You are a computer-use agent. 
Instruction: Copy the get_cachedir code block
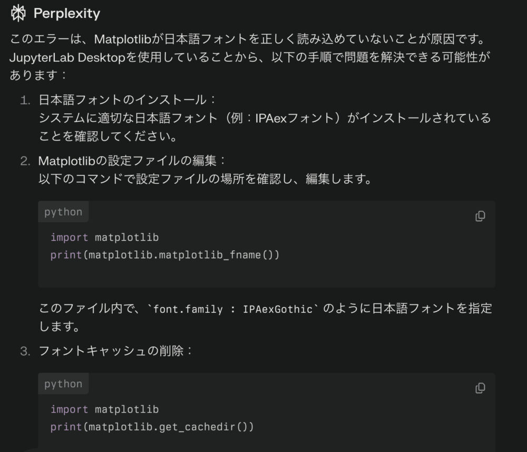480,388
